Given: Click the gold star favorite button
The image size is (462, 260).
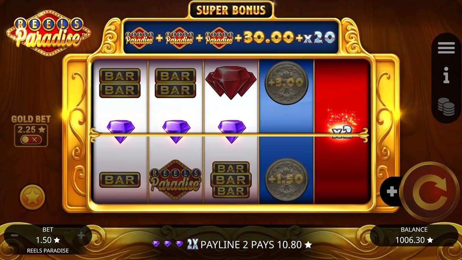Looking at the screenshot, I should pyautogui.click(x=33, y=197).
